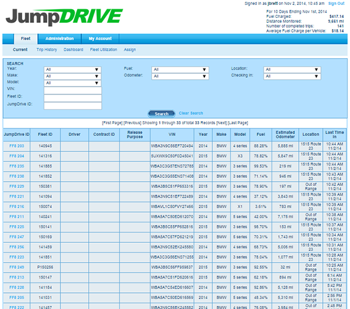Click the Search button
The height and width of the screenshot is (309, 350).
pyautogui.click(x=162, y=114)
